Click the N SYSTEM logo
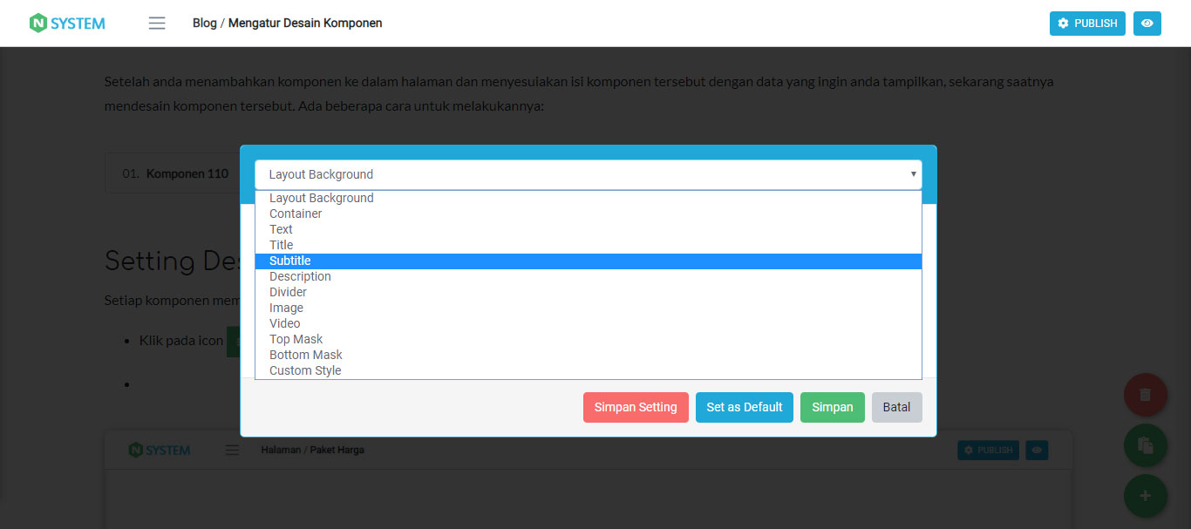Viewport: 1191px width, 529px height. pyautogui.click(x=66, y=23)
